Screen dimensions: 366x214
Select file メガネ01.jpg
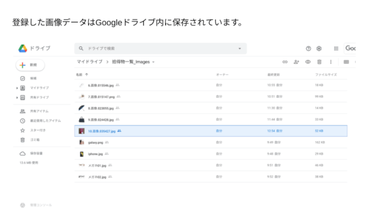211,165
